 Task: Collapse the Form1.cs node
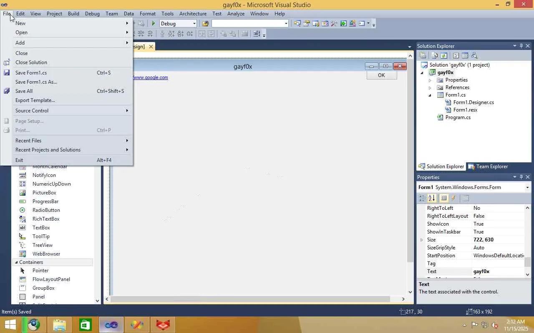(430, 95)
